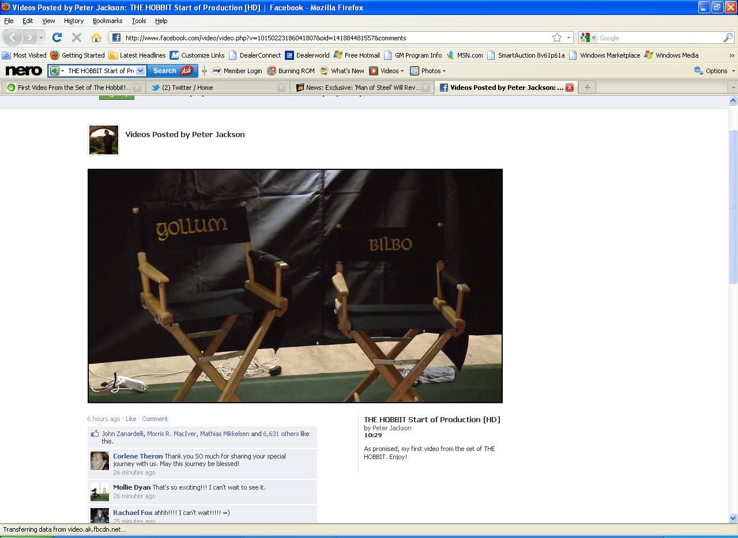Click the bookmark star in address bar
The height and width of the screenshot is (538, 738).
[x=557, y=37]
